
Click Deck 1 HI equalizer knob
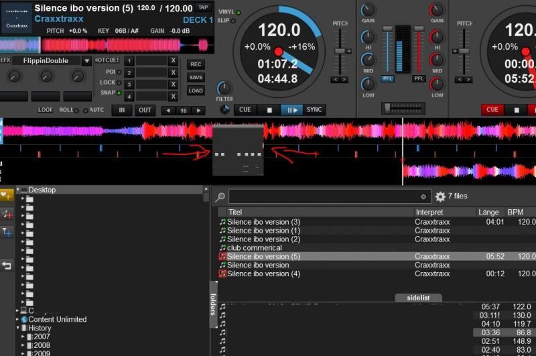coord(368,37)
